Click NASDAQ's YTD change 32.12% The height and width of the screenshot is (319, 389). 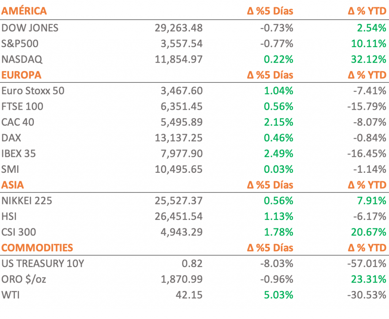(x=368, y=59)
